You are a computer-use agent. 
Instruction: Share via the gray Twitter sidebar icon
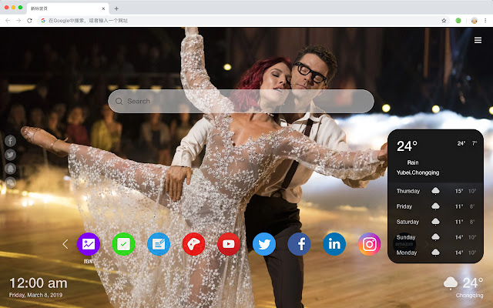coord(11,155)
